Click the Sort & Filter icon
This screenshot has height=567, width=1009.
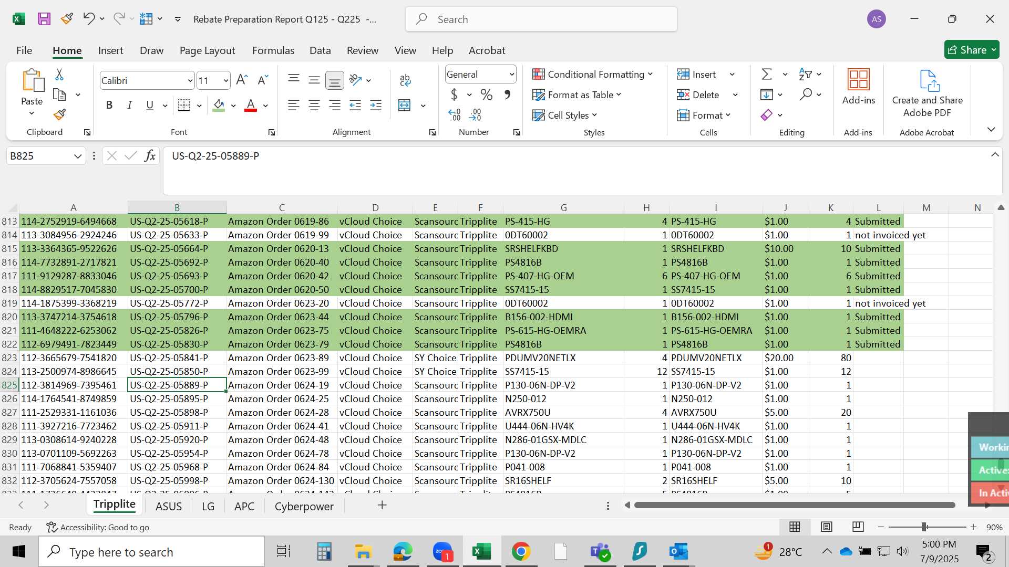(805, 75)
